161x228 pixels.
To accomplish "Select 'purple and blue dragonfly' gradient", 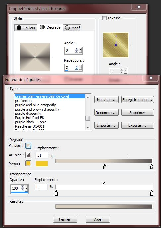I will 35,105.
